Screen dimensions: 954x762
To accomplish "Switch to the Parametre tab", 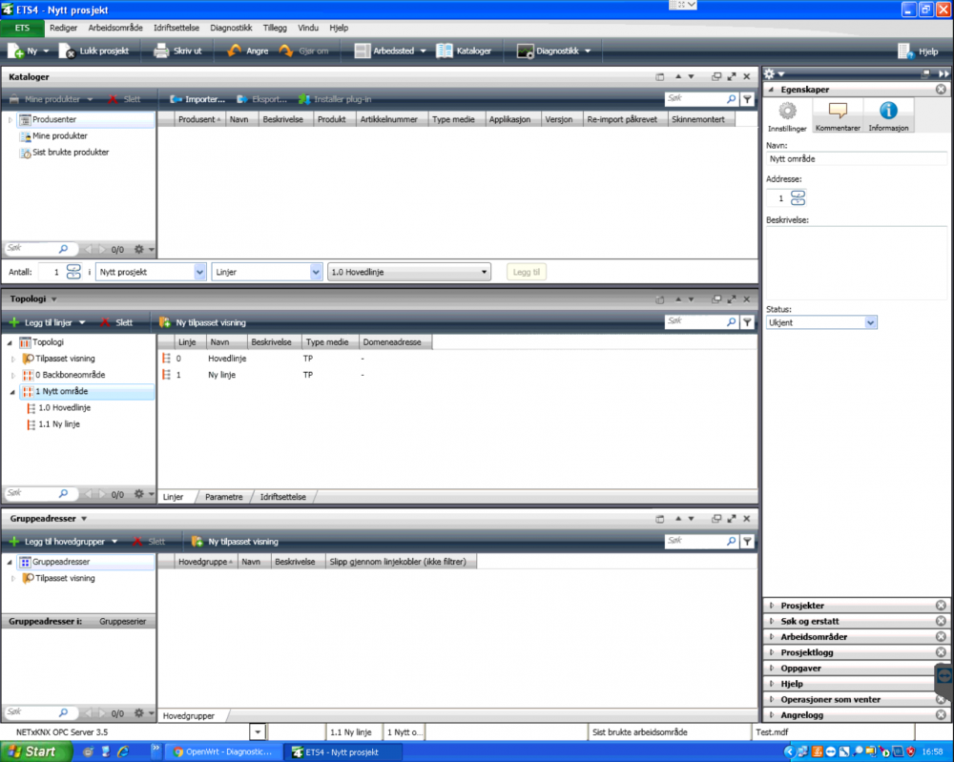I will coord(223,497).
